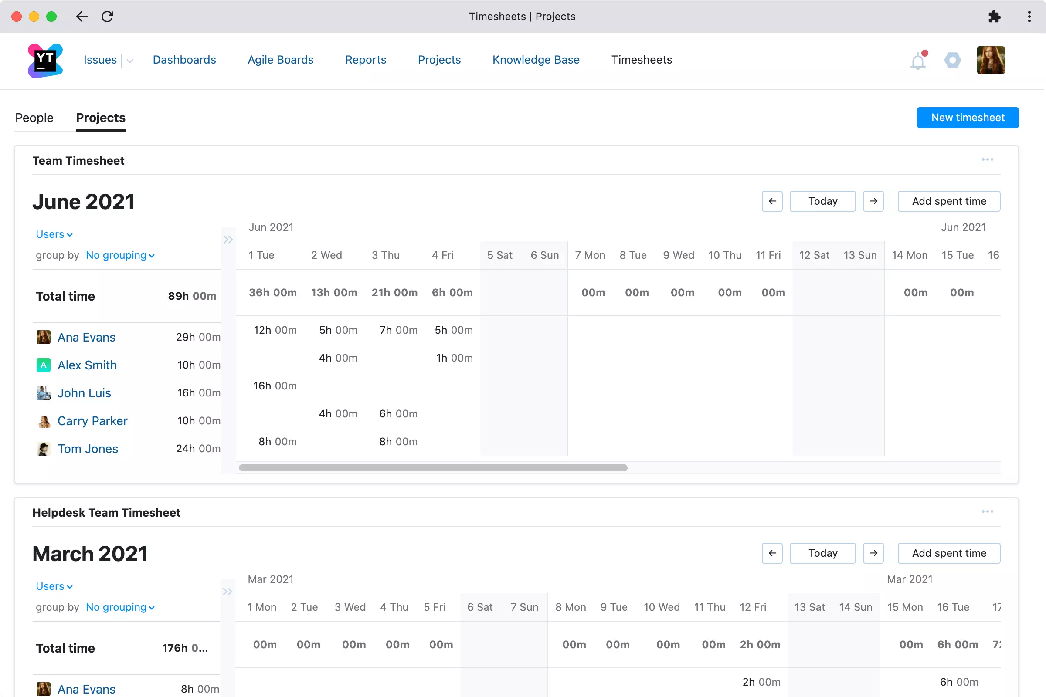Click the New timesheet button
Screen dimensions: 1046x697
pyautogui.click(x=968, y=118)
